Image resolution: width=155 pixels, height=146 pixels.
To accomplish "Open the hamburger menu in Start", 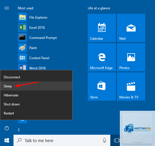I will 7,8.
